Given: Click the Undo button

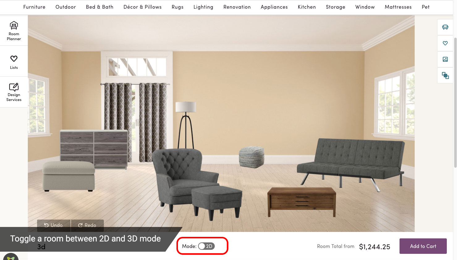Looking at the screenshot, I should click(53, 225).
